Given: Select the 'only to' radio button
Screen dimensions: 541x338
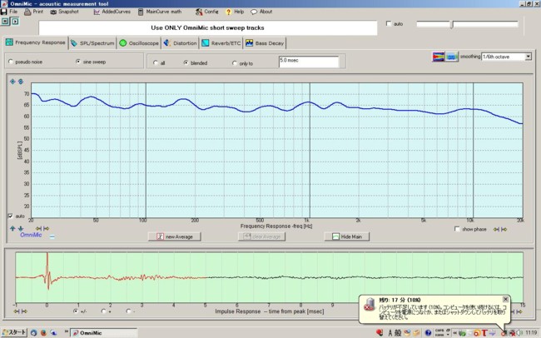Looking at the screenshot, I should coord(235,63).
